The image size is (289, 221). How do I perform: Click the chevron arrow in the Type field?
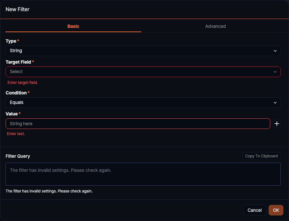pyautogui.click(x=275, y=51)
